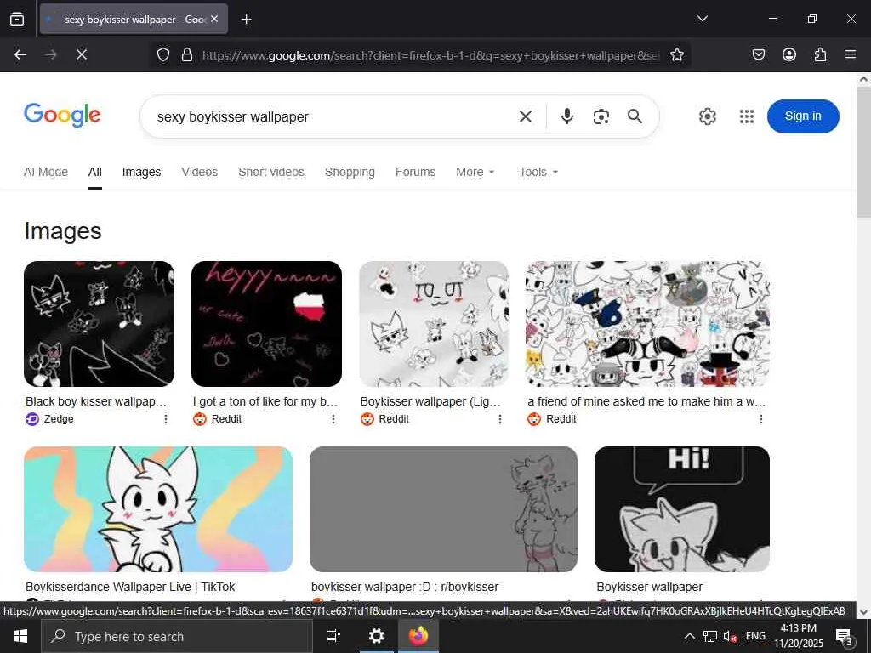
Task: Open Firefox account icon
Action: [788, 54]
